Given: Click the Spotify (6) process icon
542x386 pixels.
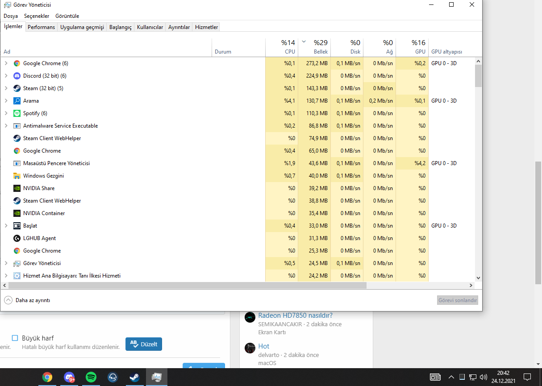Looking at the screenshot, I should point(17,113).
